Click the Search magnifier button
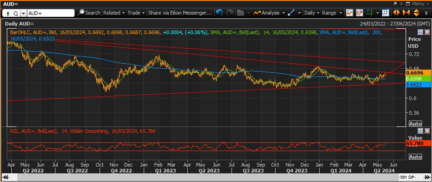 89,13
